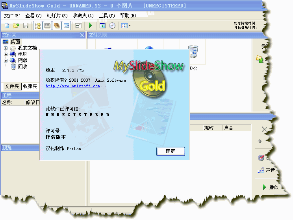Click the 修改日 column header in 工程 panel

click(32, 103)
